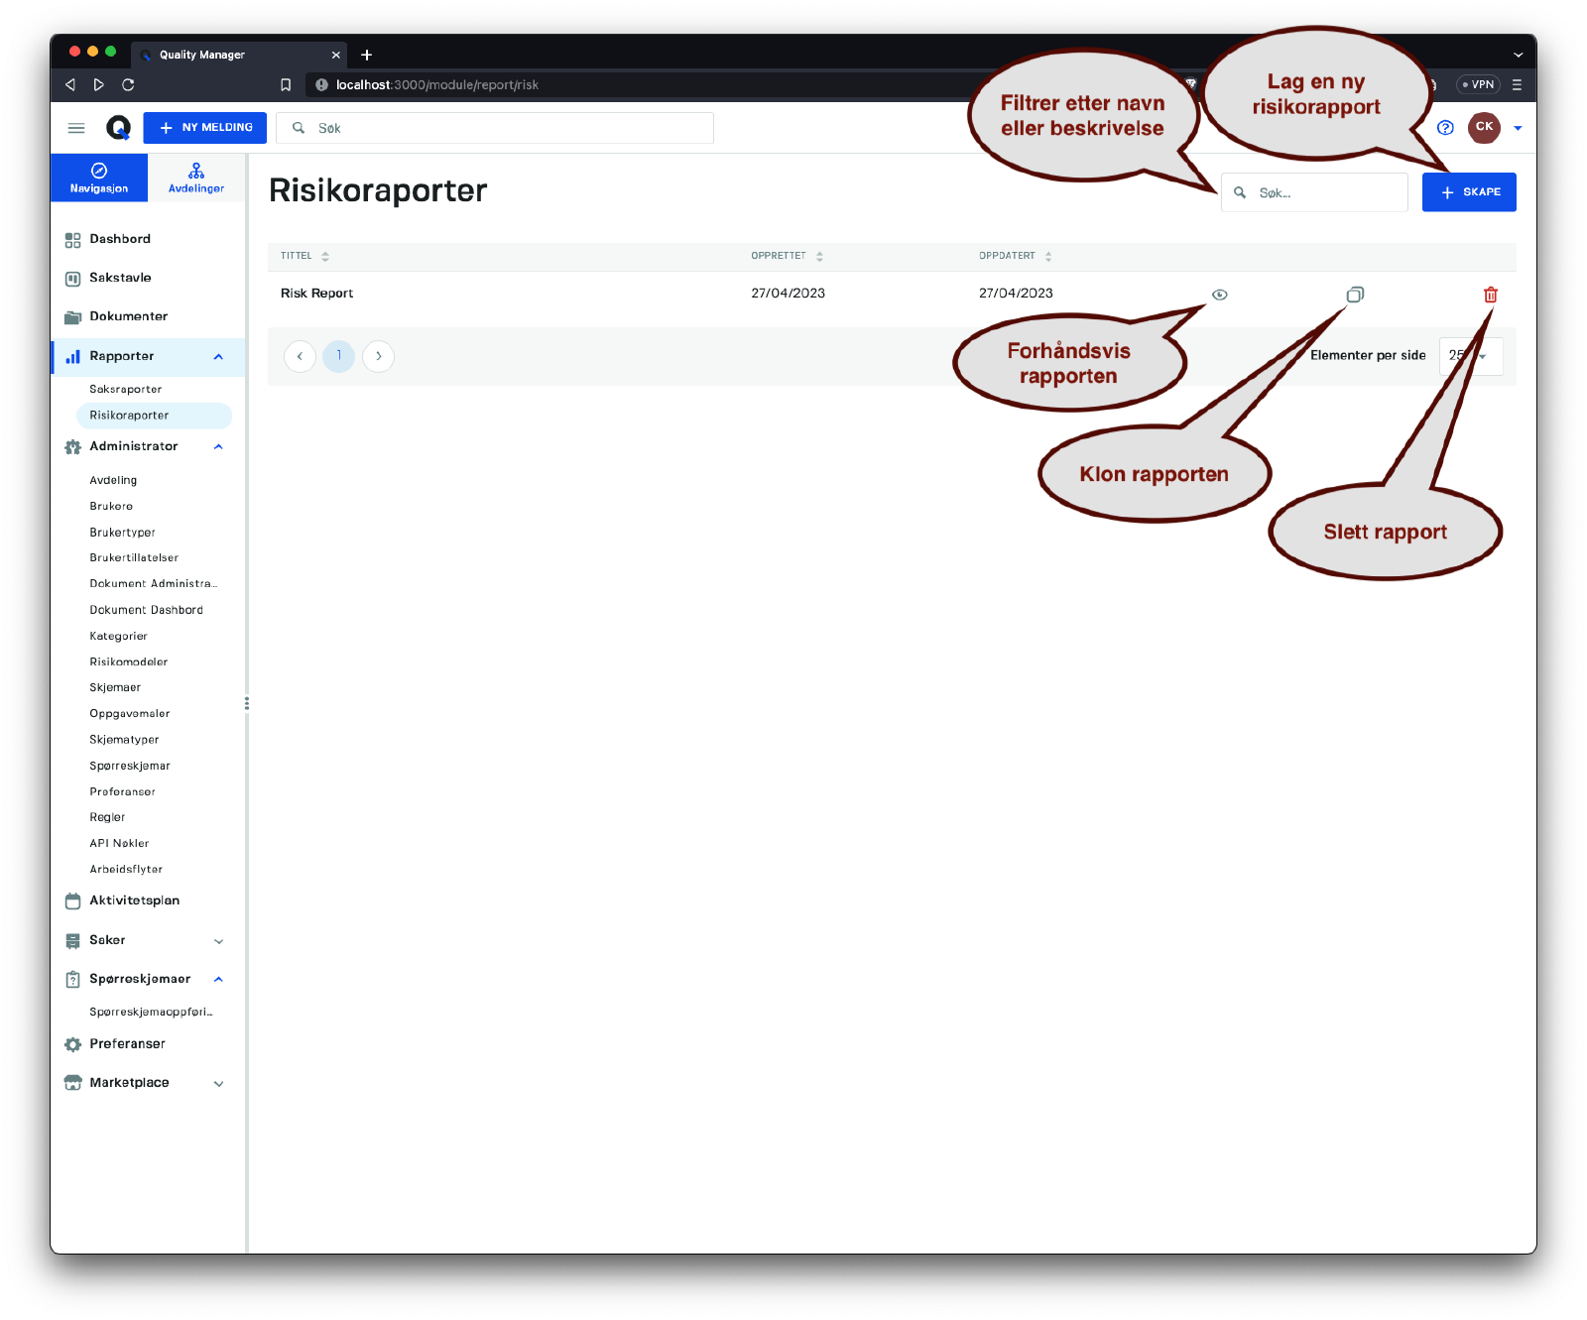Open Saksraporter in the sidebar
This screenshot has width=1587, height=1320.
click(x=126, y=390)
